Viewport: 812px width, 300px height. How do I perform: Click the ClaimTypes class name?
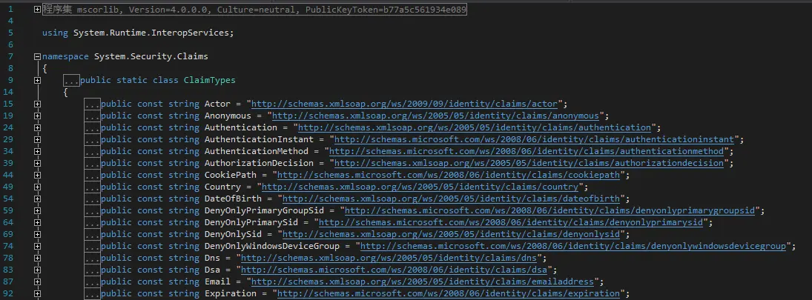tap(210, 80)
